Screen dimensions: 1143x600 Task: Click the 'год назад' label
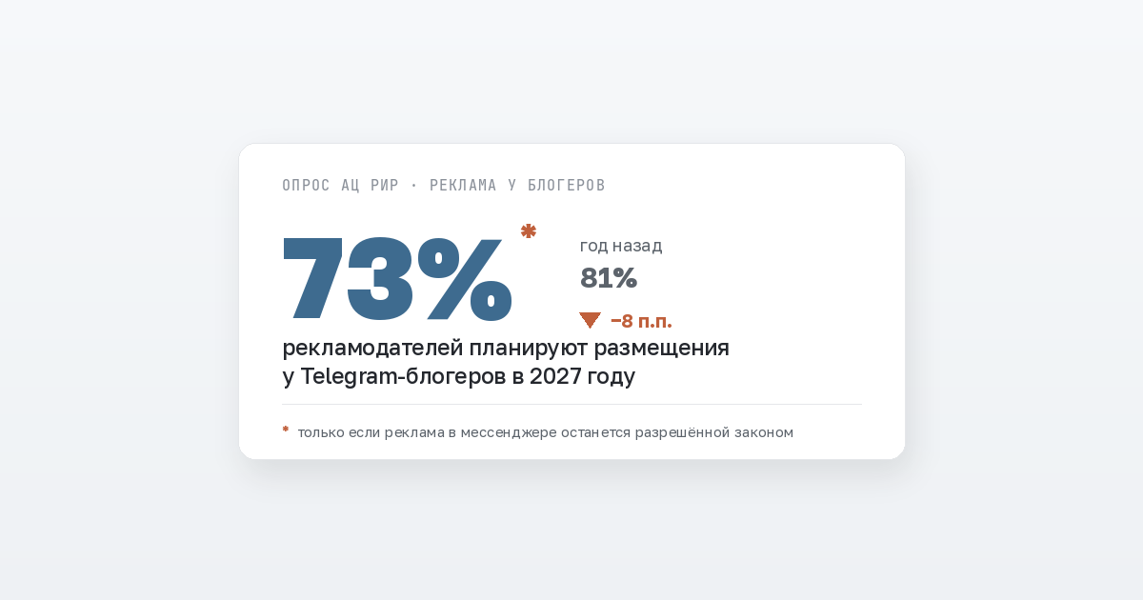pos(621,246)
